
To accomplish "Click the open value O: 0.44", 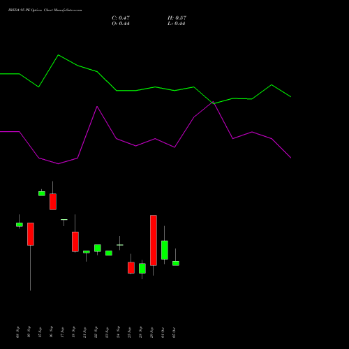I will pos(121,24).
